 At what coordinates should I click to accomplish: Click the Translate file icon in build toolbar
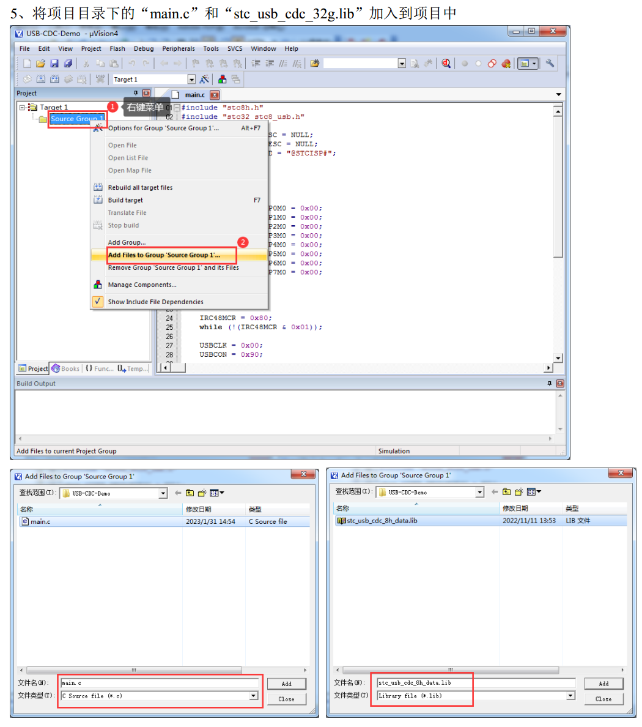coord(28,80)
